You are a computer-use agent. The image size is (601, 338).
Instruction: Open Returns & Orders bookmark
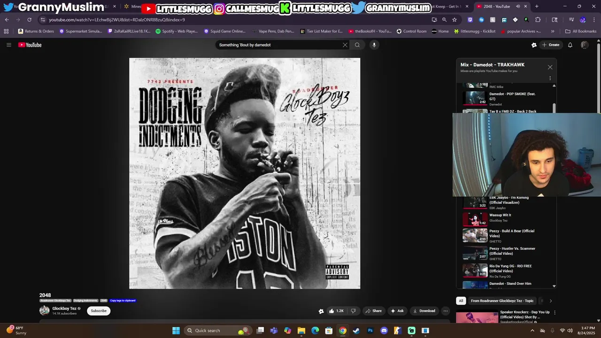click(36, 31)
